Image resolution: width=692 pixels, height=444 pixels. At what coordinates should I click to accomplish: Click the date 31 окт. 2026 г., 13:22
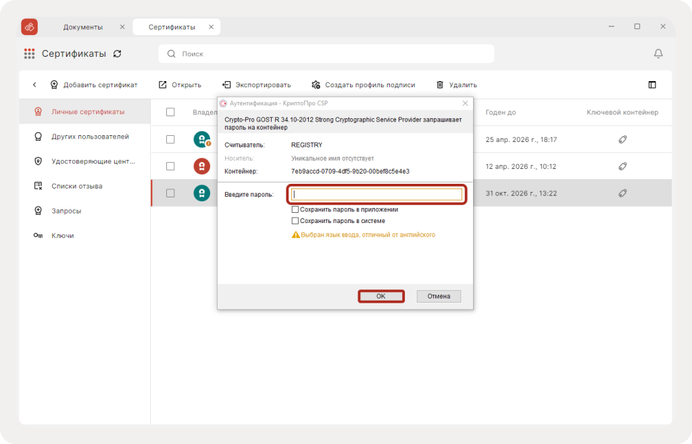pyautogui.click(x=521, y=193)
